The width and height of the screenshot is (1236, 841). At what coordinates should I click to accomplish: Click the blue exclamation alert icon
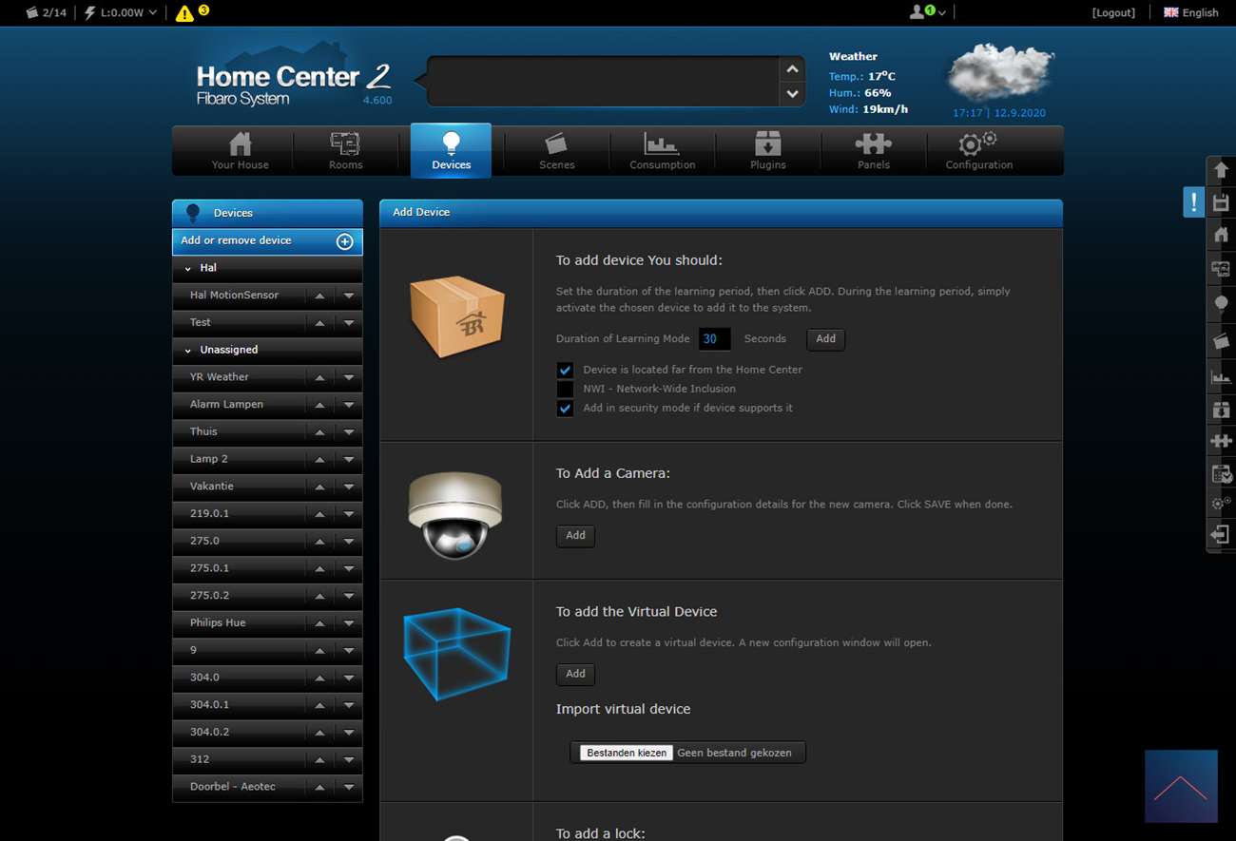click(1193, 202)
